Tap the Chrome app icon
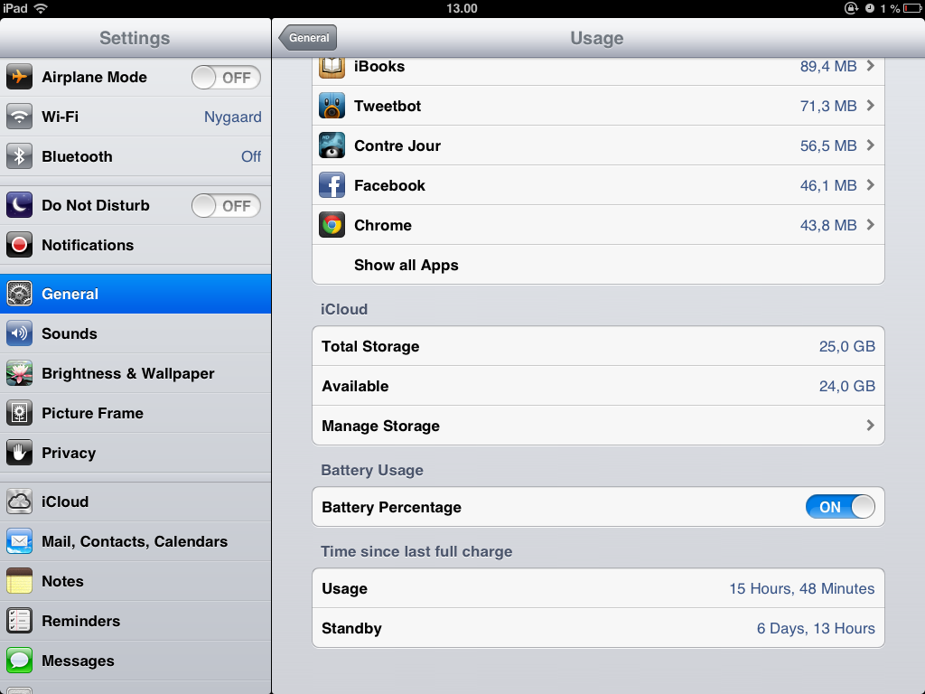Image resolution: width=925 pixels, height=694 pixels. pos(332,225)
